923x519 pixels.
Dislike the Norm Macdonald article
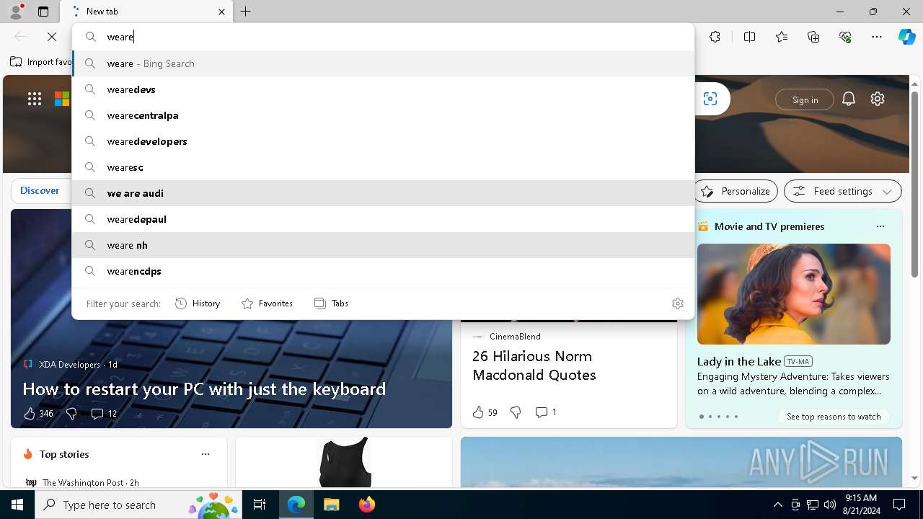pyautogui.click(x=516, y=412)
